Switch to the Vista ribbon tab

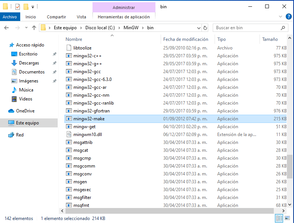pos(81,17)
